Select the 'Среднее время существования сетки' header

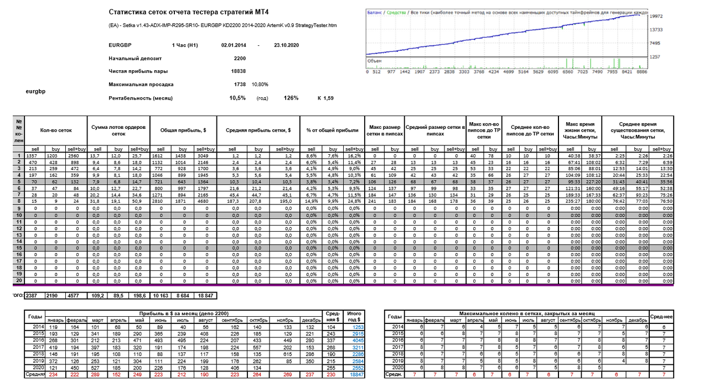[638, 130]
